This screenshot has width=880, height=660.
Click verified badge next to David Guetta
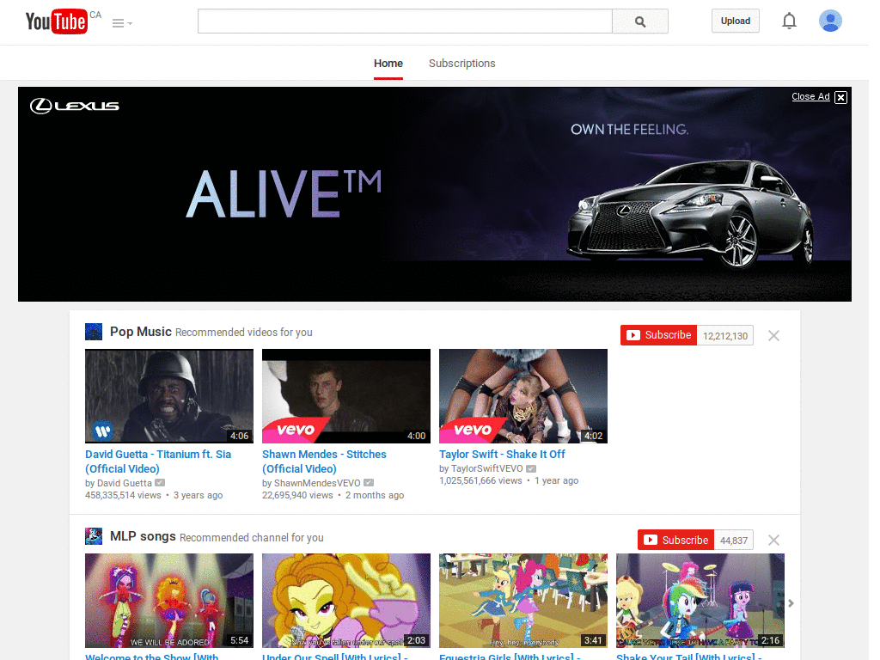[x=160, y=483]
